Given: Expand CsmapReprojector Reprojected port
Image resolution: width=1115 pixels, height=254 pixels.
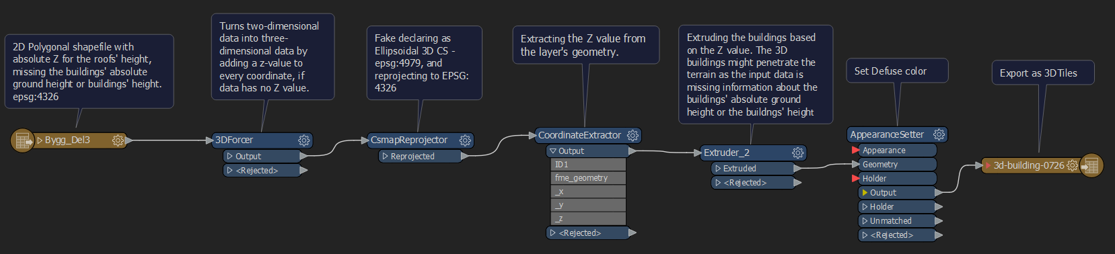Looking at the screenshot, I should click(386, 157).
